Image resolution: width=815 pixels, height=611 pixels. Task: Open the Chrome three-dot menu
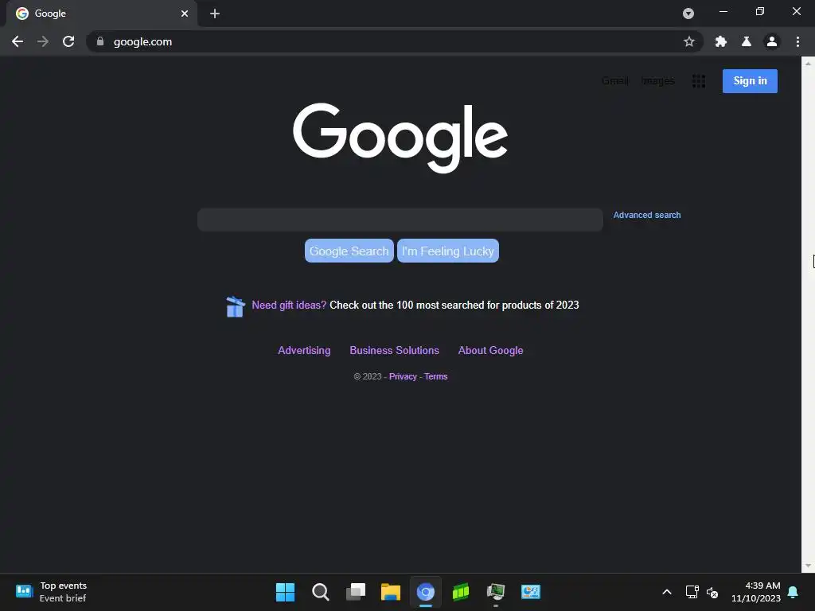(x=797, y=41)
